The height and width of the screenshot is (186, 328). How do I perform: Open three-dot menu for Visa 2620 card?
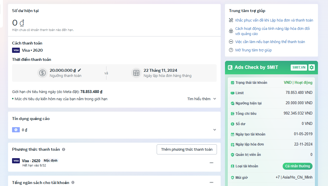click(211, 163)
